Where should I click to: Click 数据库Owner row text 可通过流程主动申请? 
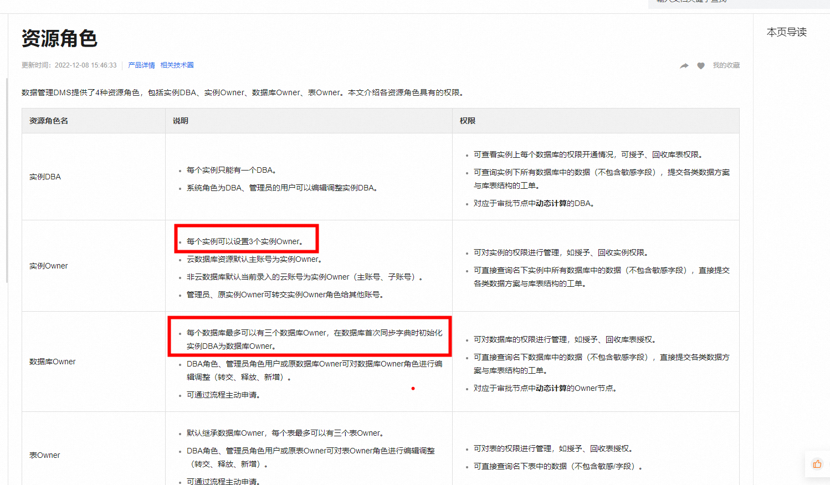(x=223, y=395)
